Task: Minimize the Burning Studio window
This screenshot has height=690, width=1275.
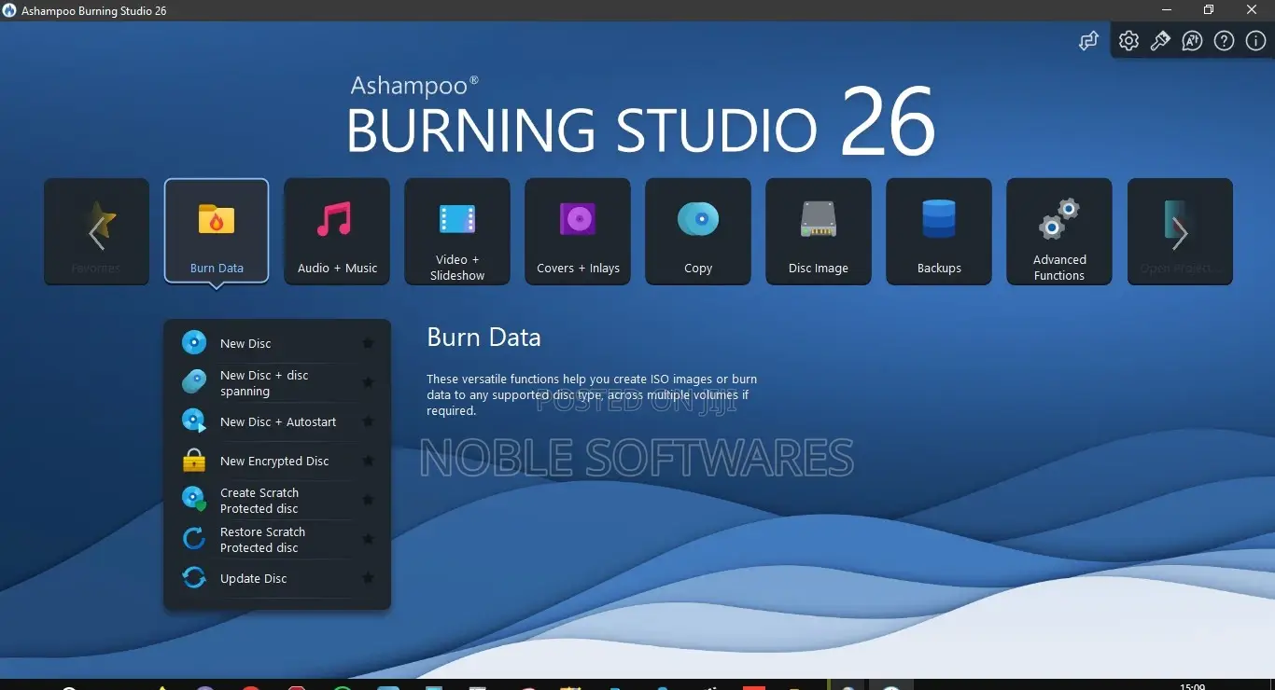Action: [x=1166, y=9]
